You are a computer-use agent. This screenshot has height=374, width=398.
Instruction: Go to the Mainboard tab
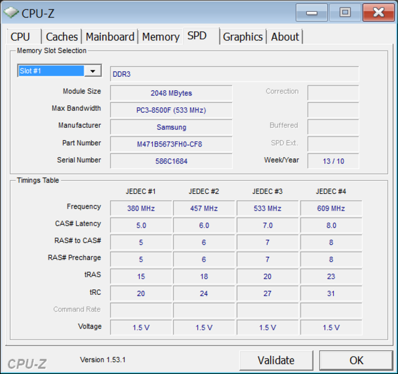pyautogui.click(x=110, y=37)
